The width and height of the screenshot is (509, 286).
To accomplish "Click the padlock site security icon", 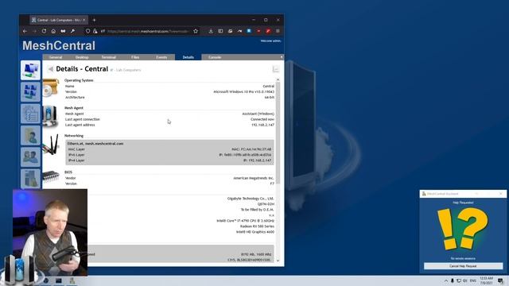I will pyautogui.click(x=95, y=31).
